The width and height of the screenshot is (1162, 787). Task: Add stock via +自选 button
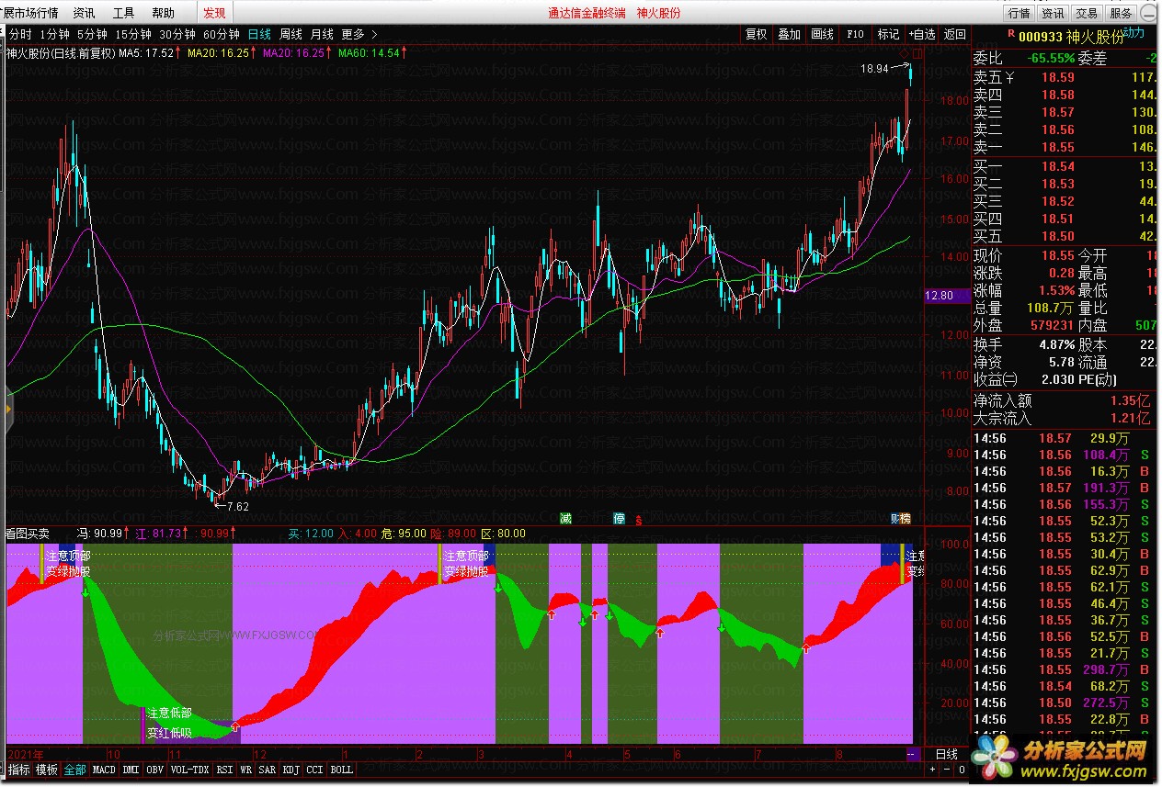point(922,34)
